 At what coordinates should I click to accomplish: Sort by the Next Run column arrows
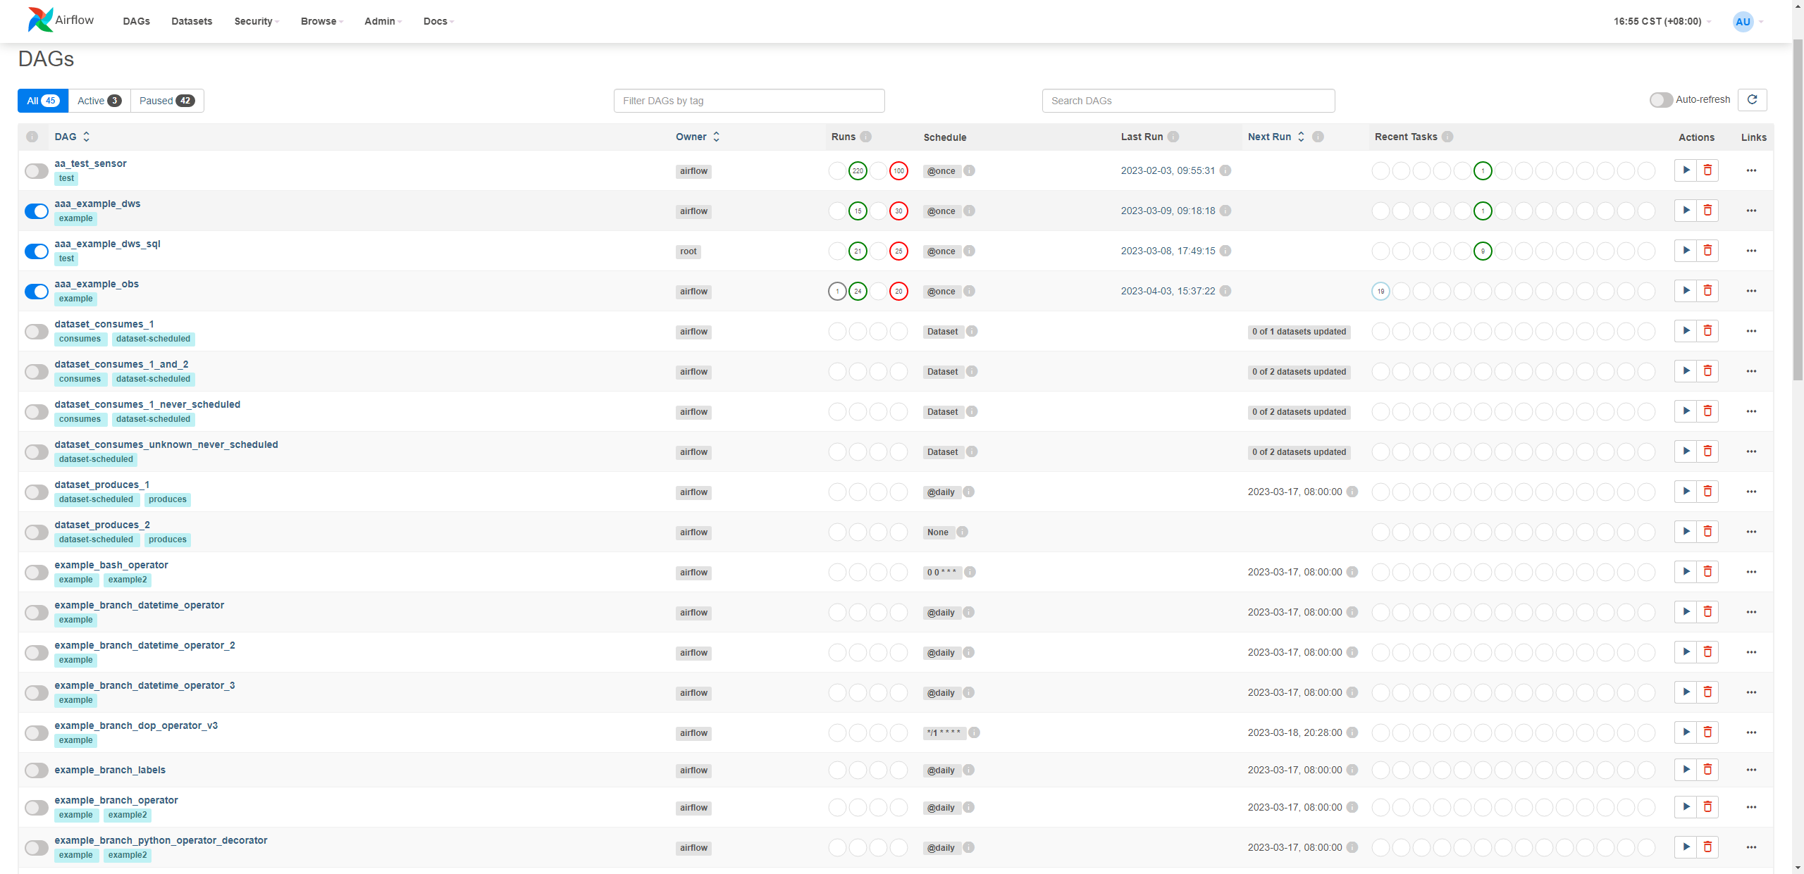1301,137
